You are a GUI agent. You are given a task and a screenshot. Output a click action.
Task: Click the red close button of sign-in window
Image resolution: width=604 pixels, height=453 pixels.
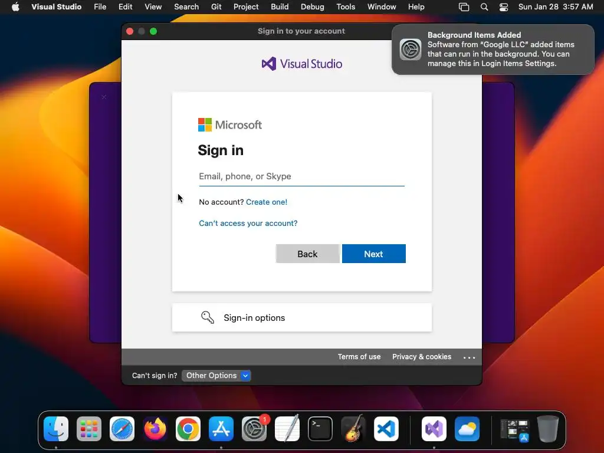click(x=130, y=31)
